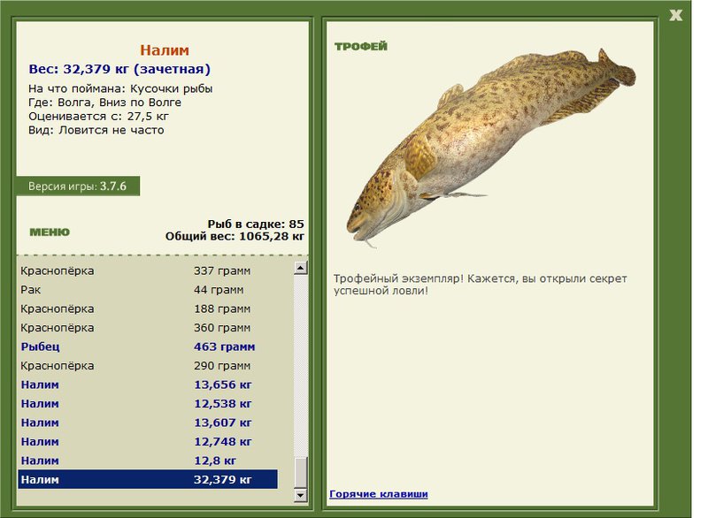The image size is (708, 518).
Task: Click the На что поймана: Кусочки рыбы line
Action: tap(120, 88)
